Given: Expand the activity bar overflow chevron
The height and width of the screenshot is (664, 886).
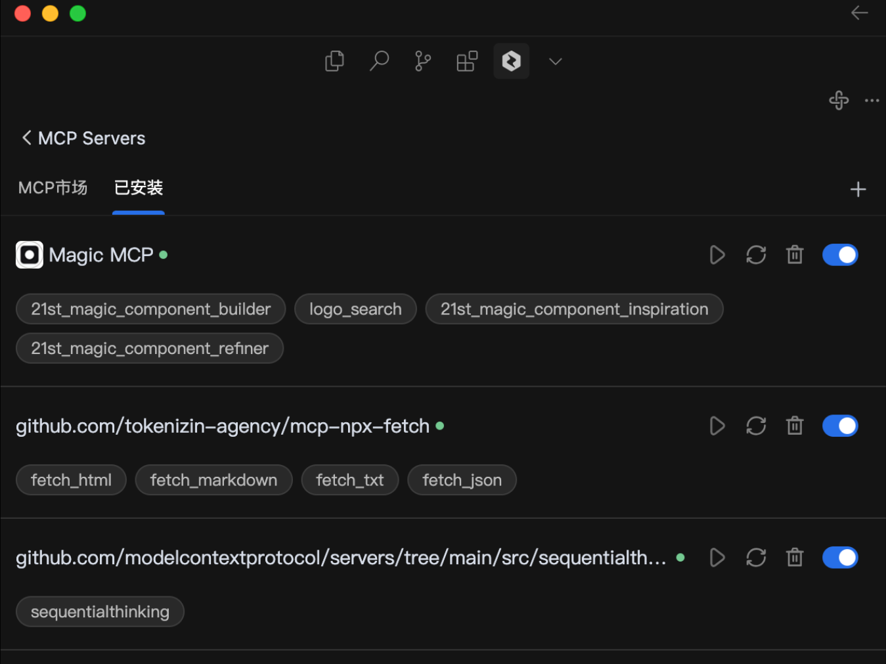Looking at the screenshot, I should point(556,61).
